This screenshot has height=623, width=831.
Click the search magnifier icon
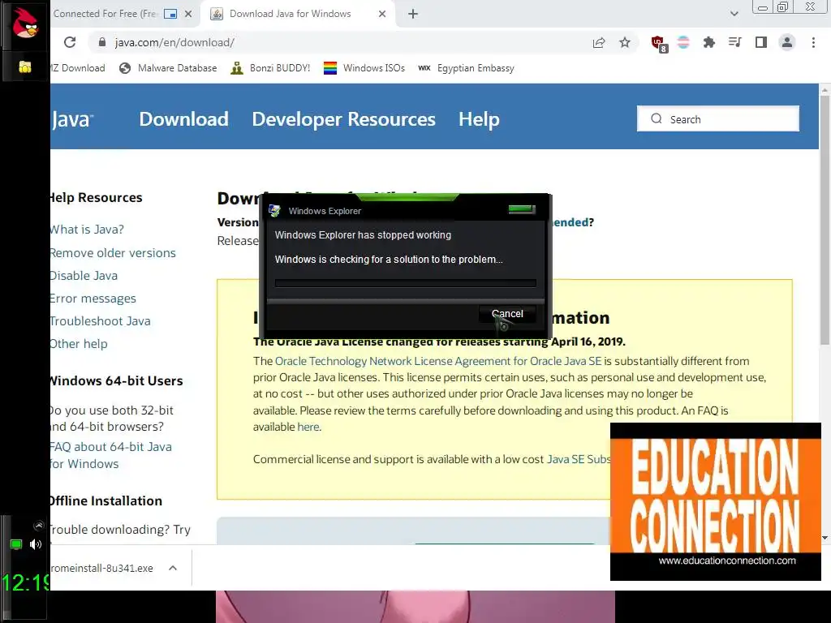[656, 118]
